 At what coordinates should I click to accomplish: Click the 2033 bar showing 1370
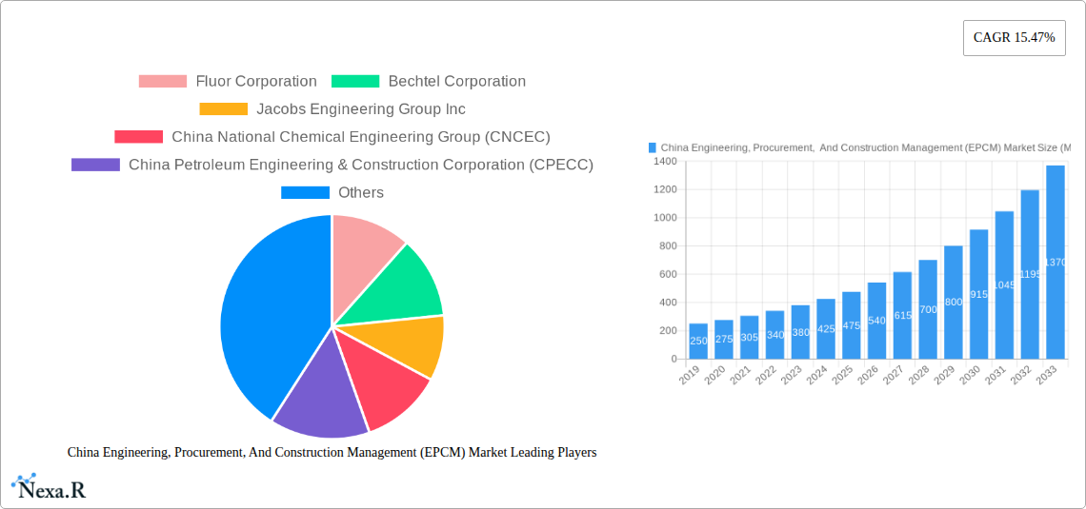(1055, 262)
